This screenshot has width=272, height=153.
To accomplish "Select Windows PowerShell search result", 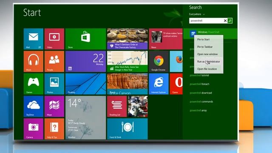I will [210, 34].
